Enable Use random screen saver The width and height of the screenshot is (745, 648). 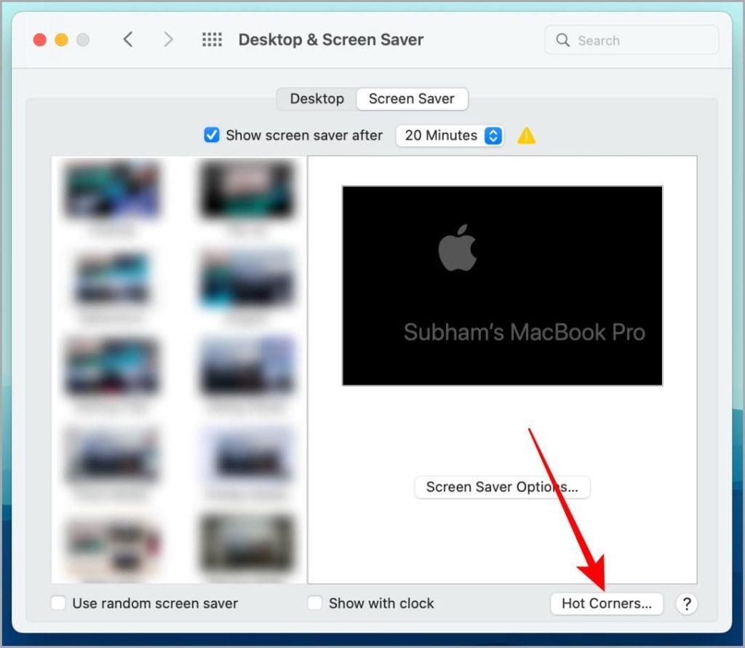58,604
